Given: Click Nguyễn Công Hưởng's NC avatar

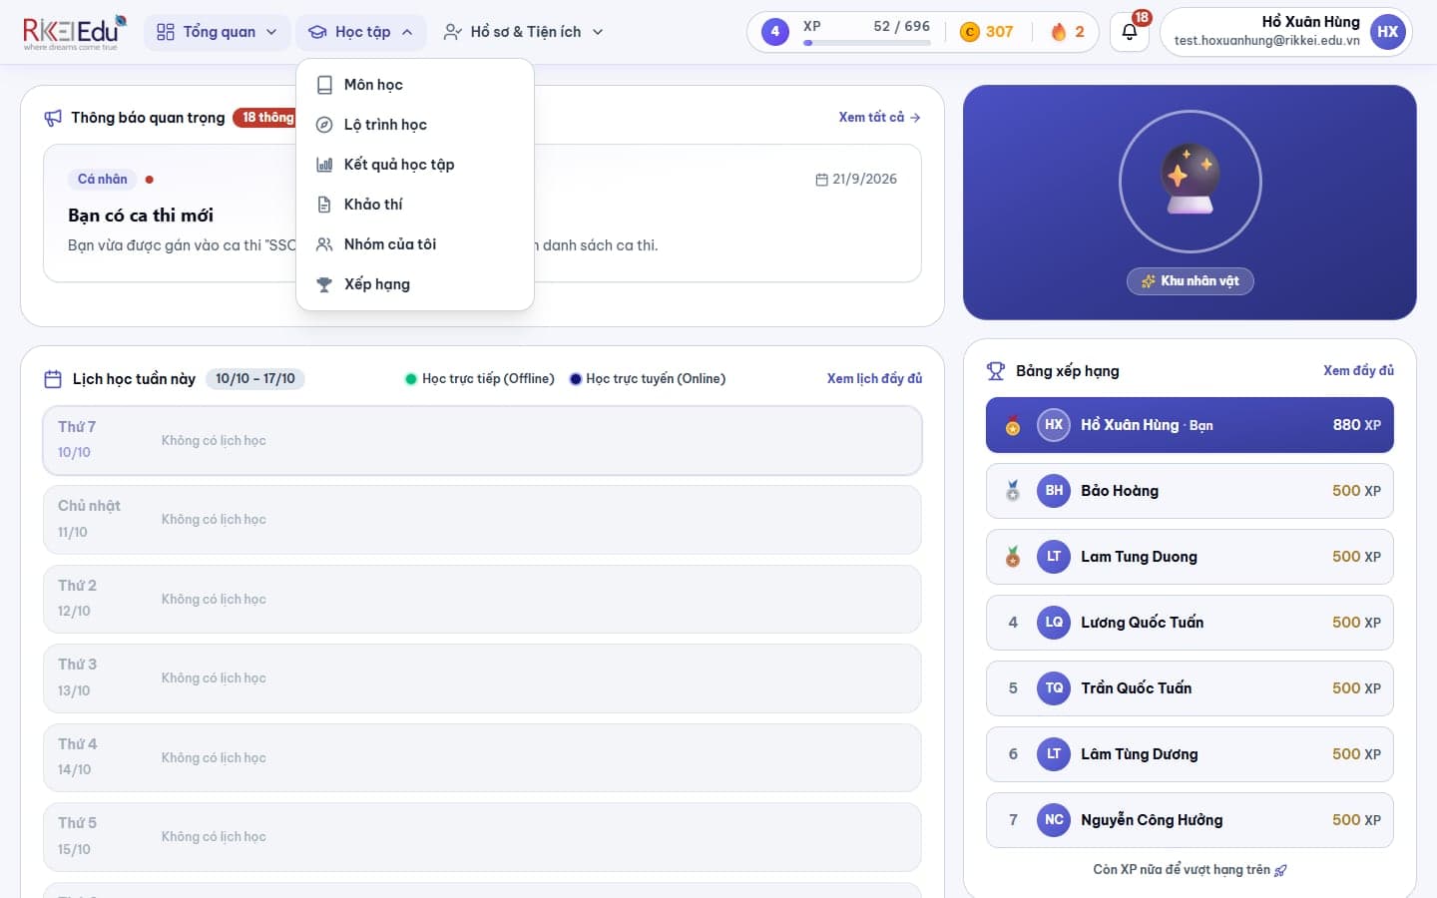Looking at the screenshot, I should point(1054,820).
